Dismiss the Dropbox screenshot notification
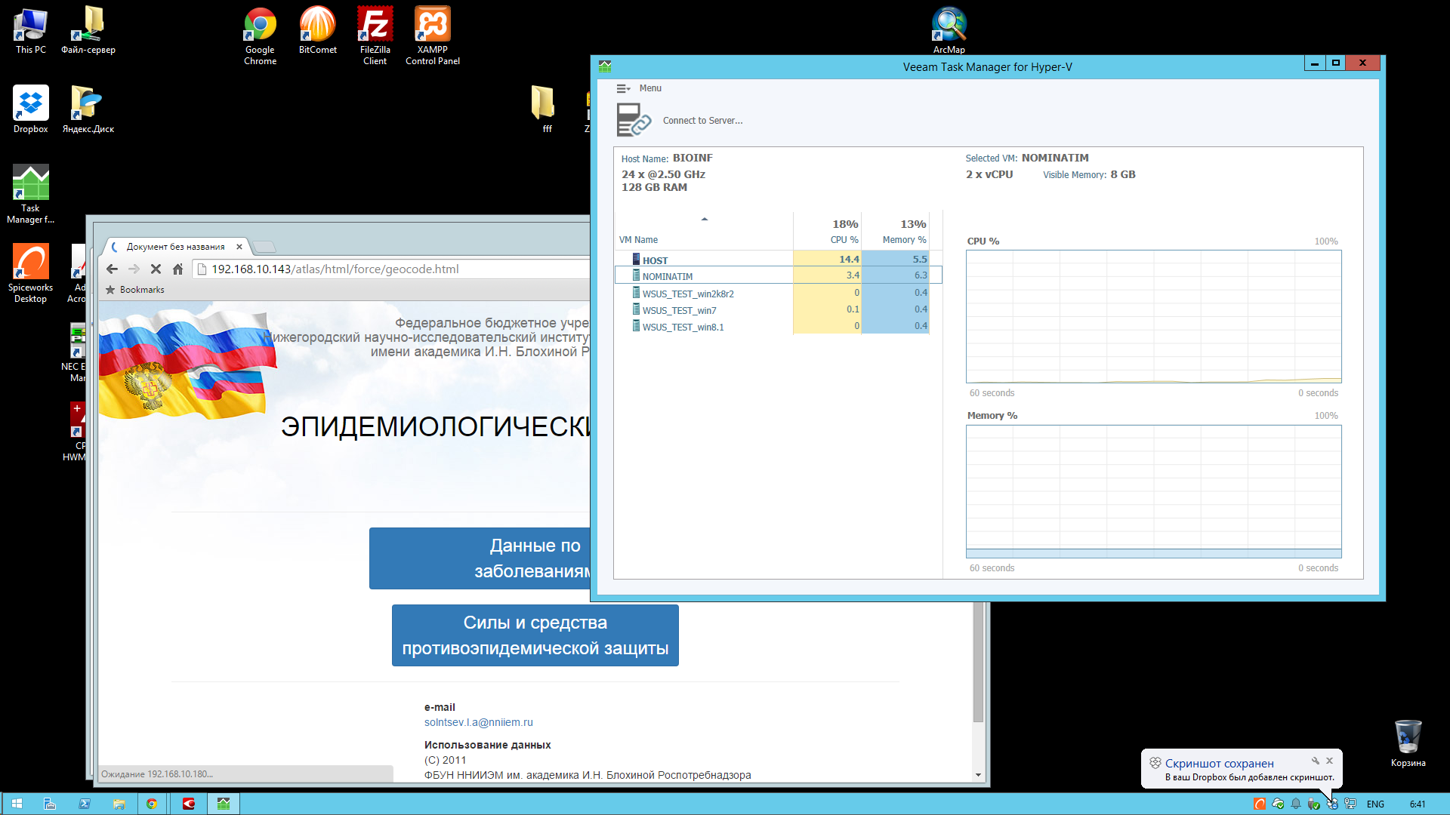Image resolution: width=1450 pixels, height=815 pixels. coord(1329,761)
